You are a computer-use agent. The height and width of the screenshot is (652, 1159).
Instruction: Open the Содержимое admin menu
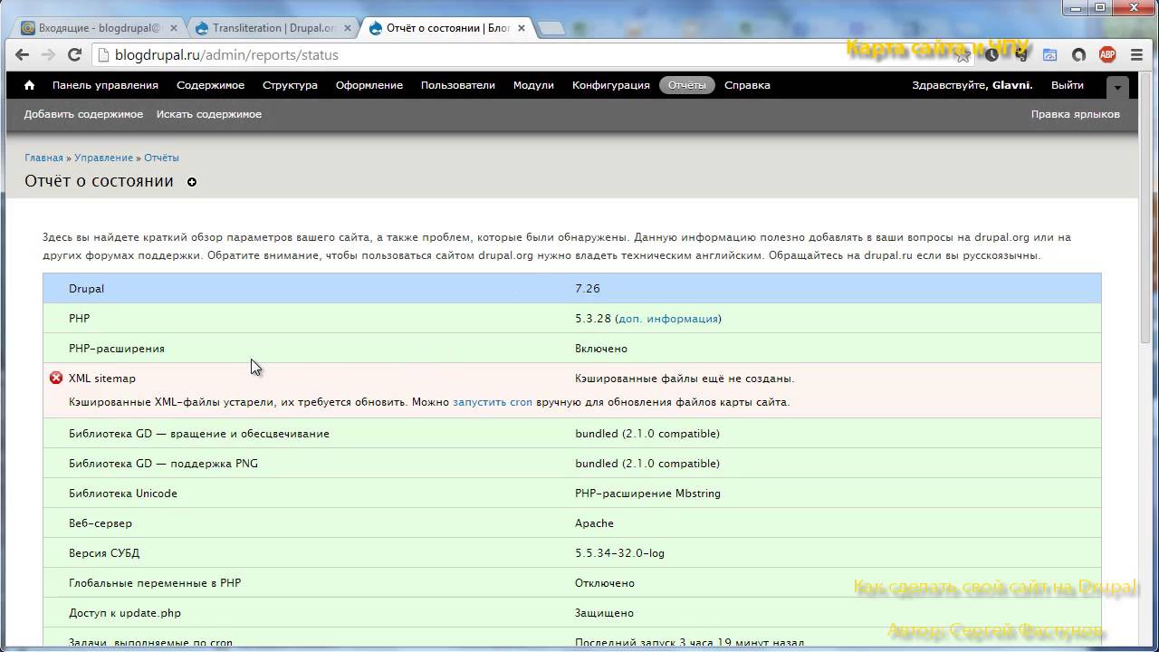tap(210, 85)
